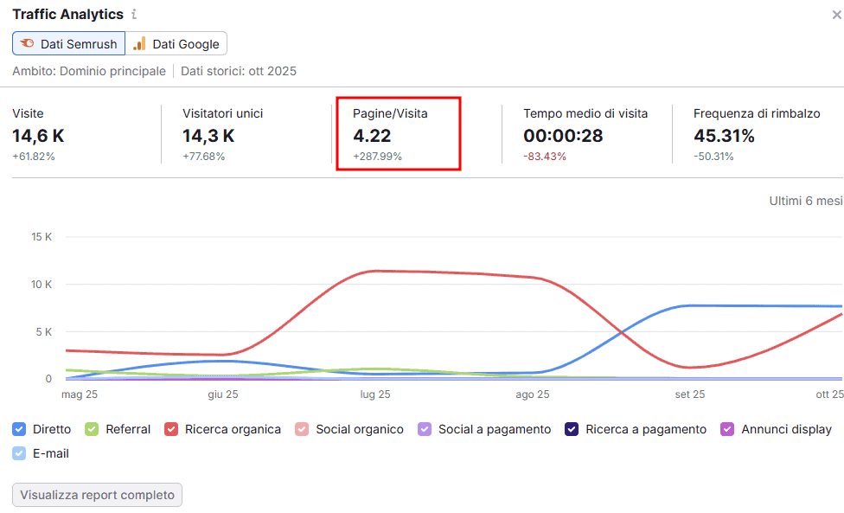Toggle the E-mail channel
The width and height of the screenshot is (844, 513).
(19, 453)
